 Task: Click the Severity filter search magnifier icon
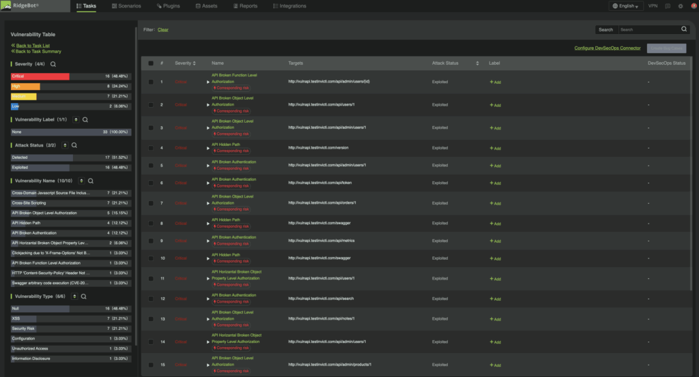coord(53,64)
